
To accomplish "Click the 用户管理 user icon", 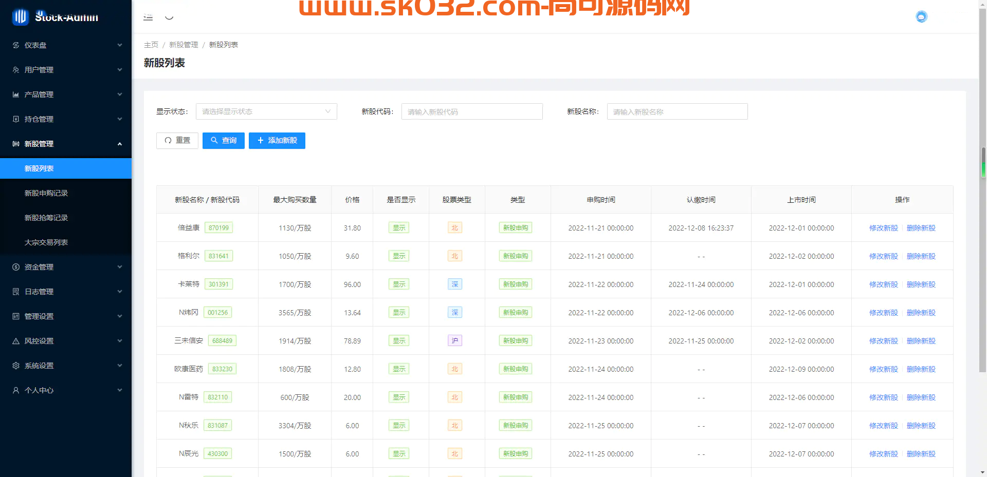I will (x=16, y=70).
